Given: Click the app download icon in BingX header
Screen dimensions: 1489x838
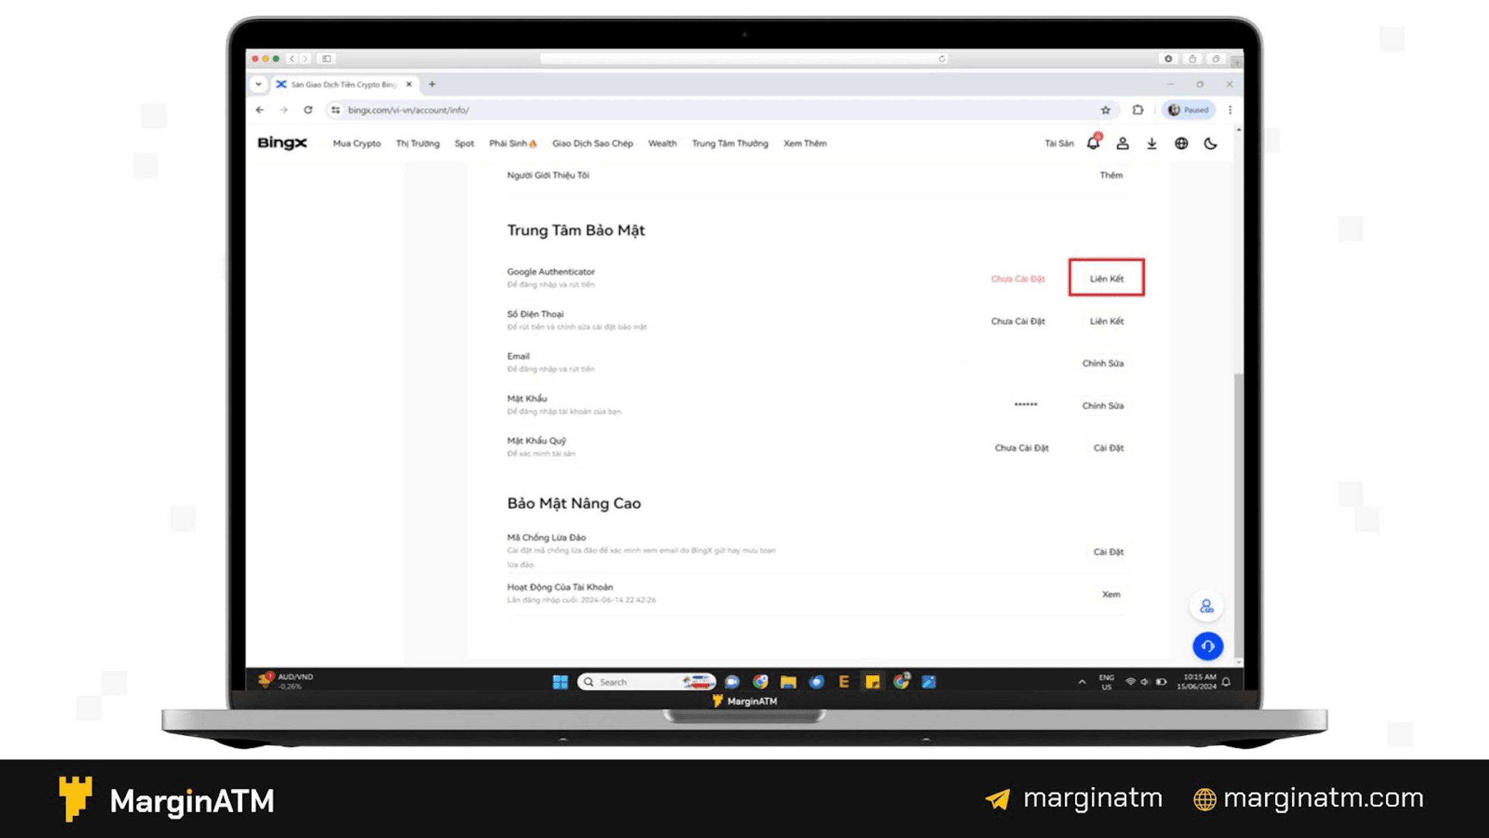Looking at the screenshot, I should point(1152,143).
